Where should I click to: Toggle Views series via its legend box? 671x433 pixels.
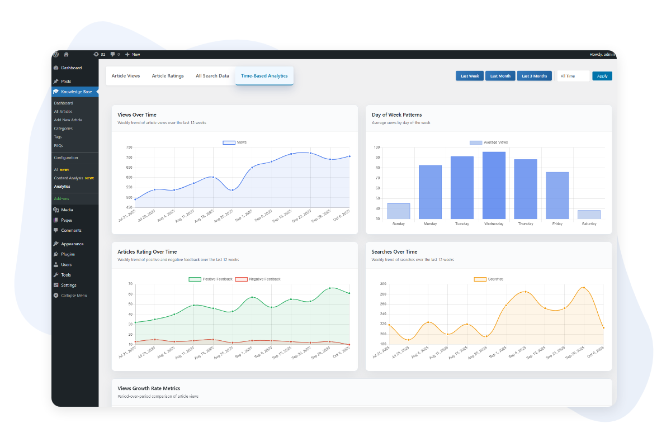pyautogui.click(x=229, y=142)
